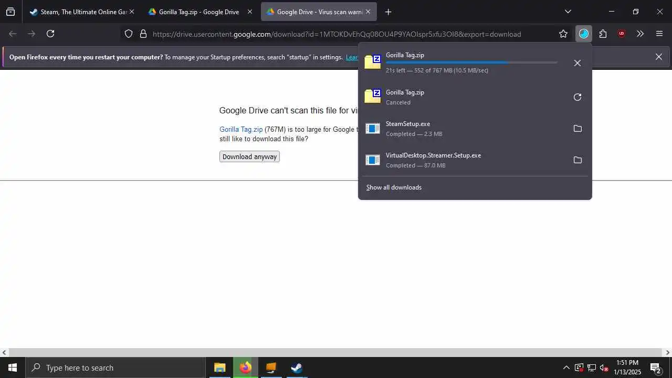The image size is (672, 378).
Task: Switch to the Gorilla Tag.zip - Google Drive tab
Action: (201, 12)
